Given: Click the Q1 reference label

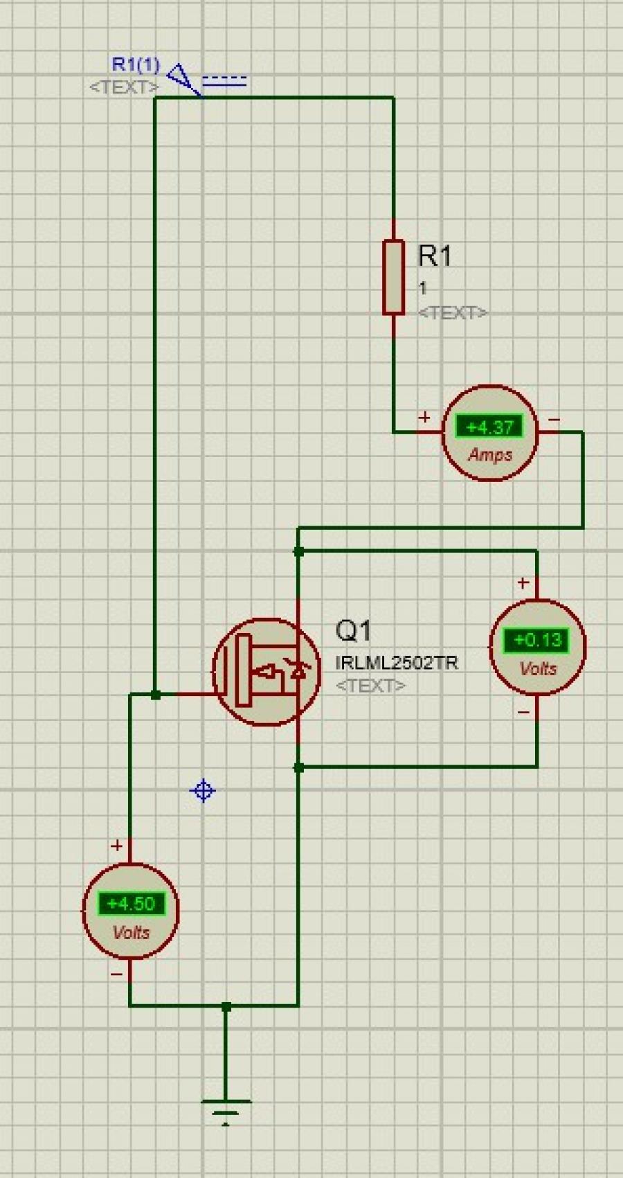Looking at the screenshot, I should [x=353, y=631].
